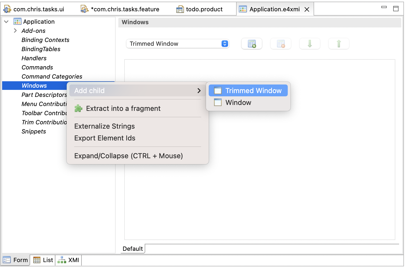Image resolution: width=405 pixels, height=268 pixels.
Task: Select Binding Contexts in the tree
Action: point(45,40)
